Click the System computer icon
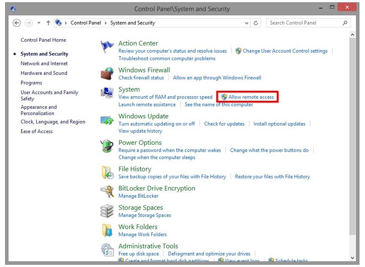 (107, 93)
